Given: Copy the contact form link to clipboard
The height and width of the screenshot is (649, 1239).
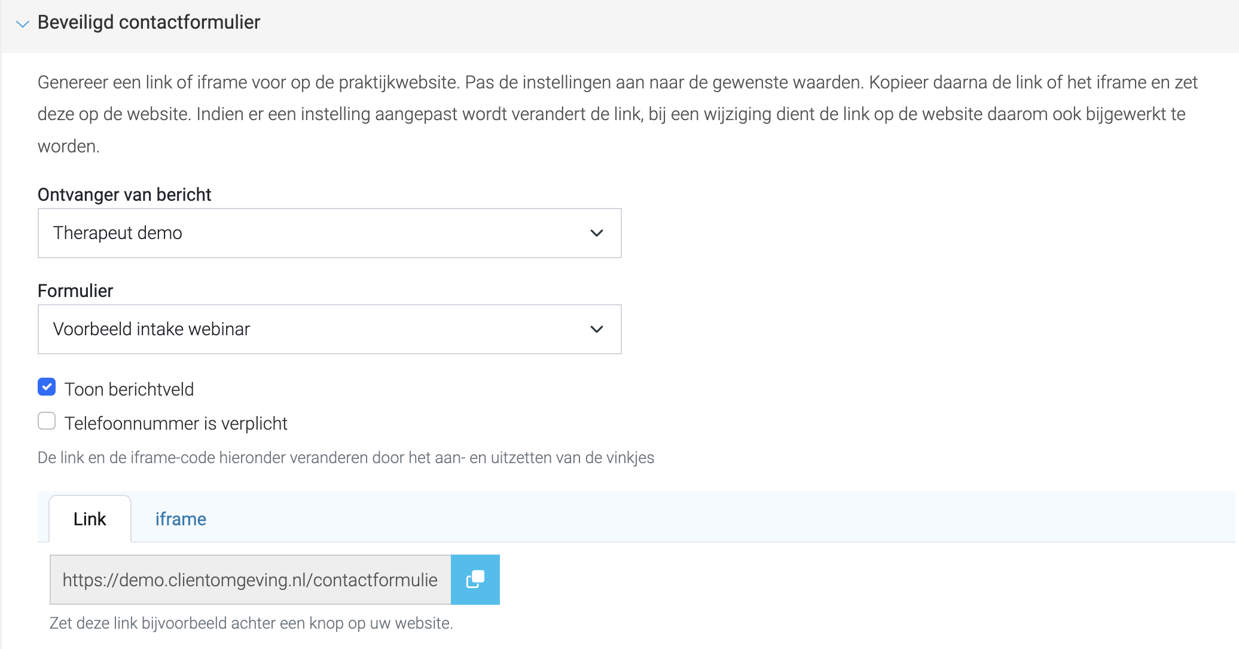Looking at the screenshot, I should pos(475,579).
